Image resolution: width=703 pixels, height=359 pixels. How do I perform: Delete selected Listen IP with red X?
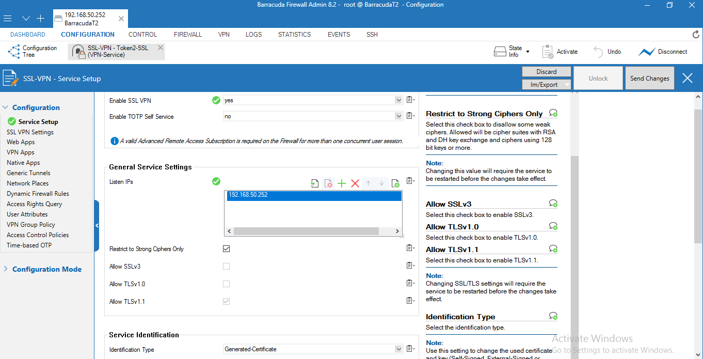tap(355, 183)
